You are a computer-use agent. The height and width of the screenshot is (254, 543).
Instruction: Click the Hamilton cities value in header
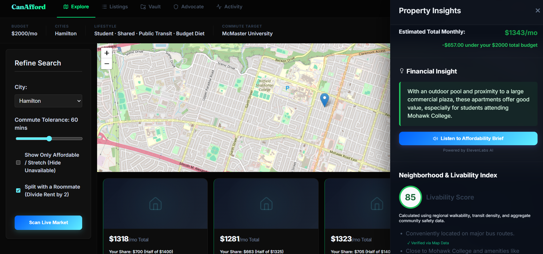(x=66, y=34)
